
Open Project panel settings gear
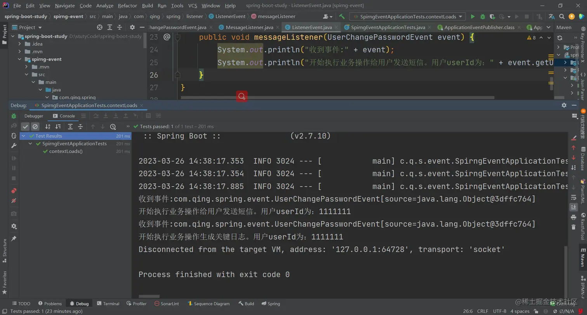point(132,27)
